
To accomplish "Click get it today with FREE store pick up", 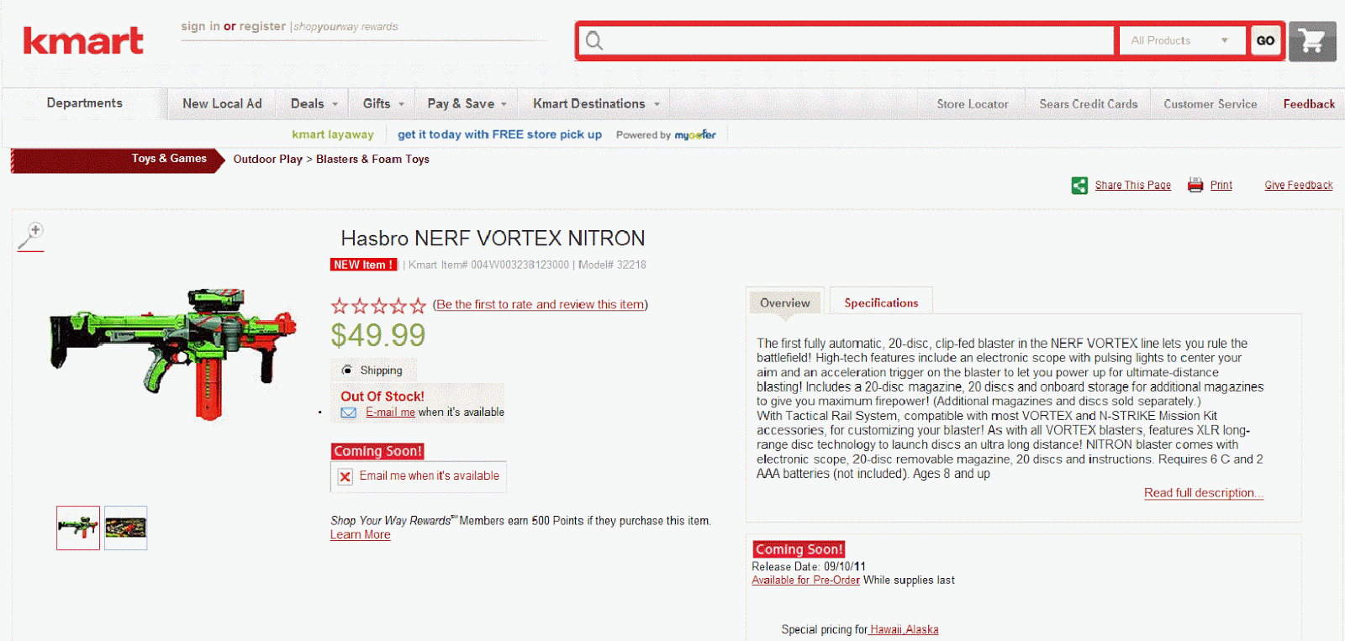I will tap(499, 134).
